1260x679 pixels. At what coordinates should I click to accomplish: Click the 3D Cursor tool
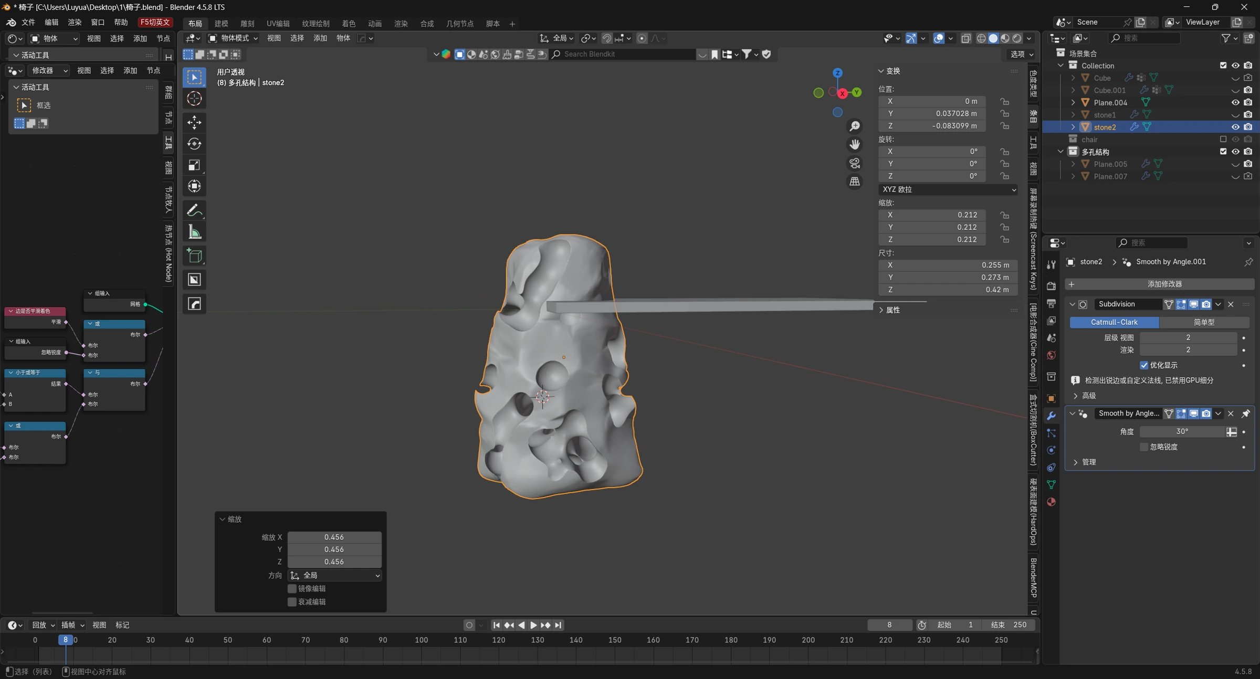194,99
